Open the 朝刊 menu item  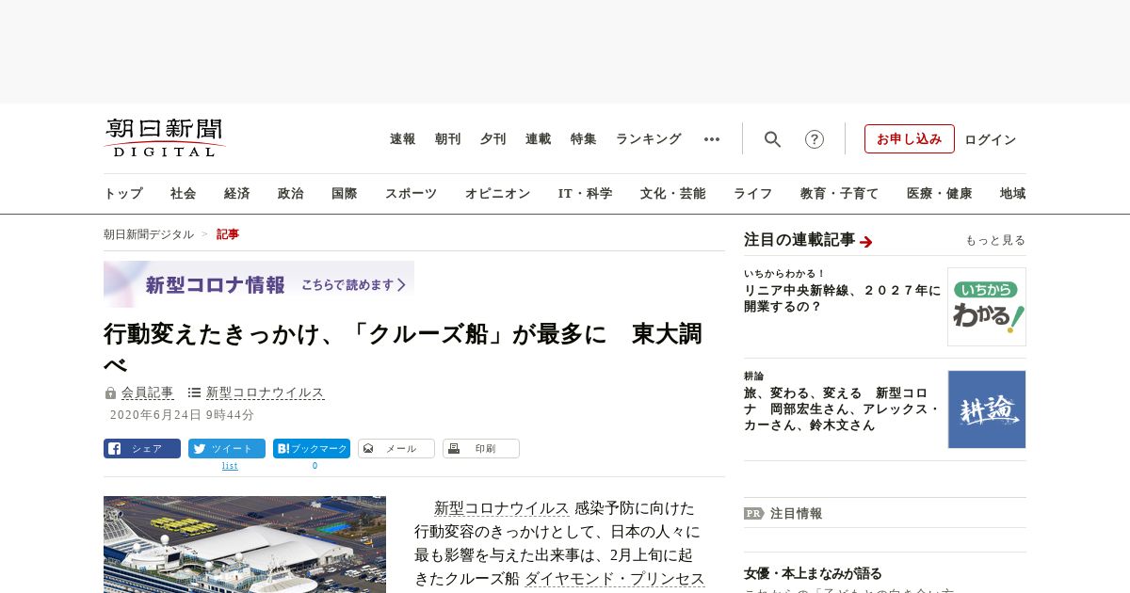coord(448,139)
